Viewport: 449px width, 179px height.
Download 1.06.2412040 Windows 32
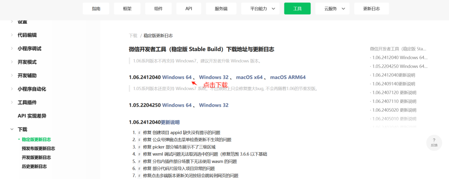214,77
